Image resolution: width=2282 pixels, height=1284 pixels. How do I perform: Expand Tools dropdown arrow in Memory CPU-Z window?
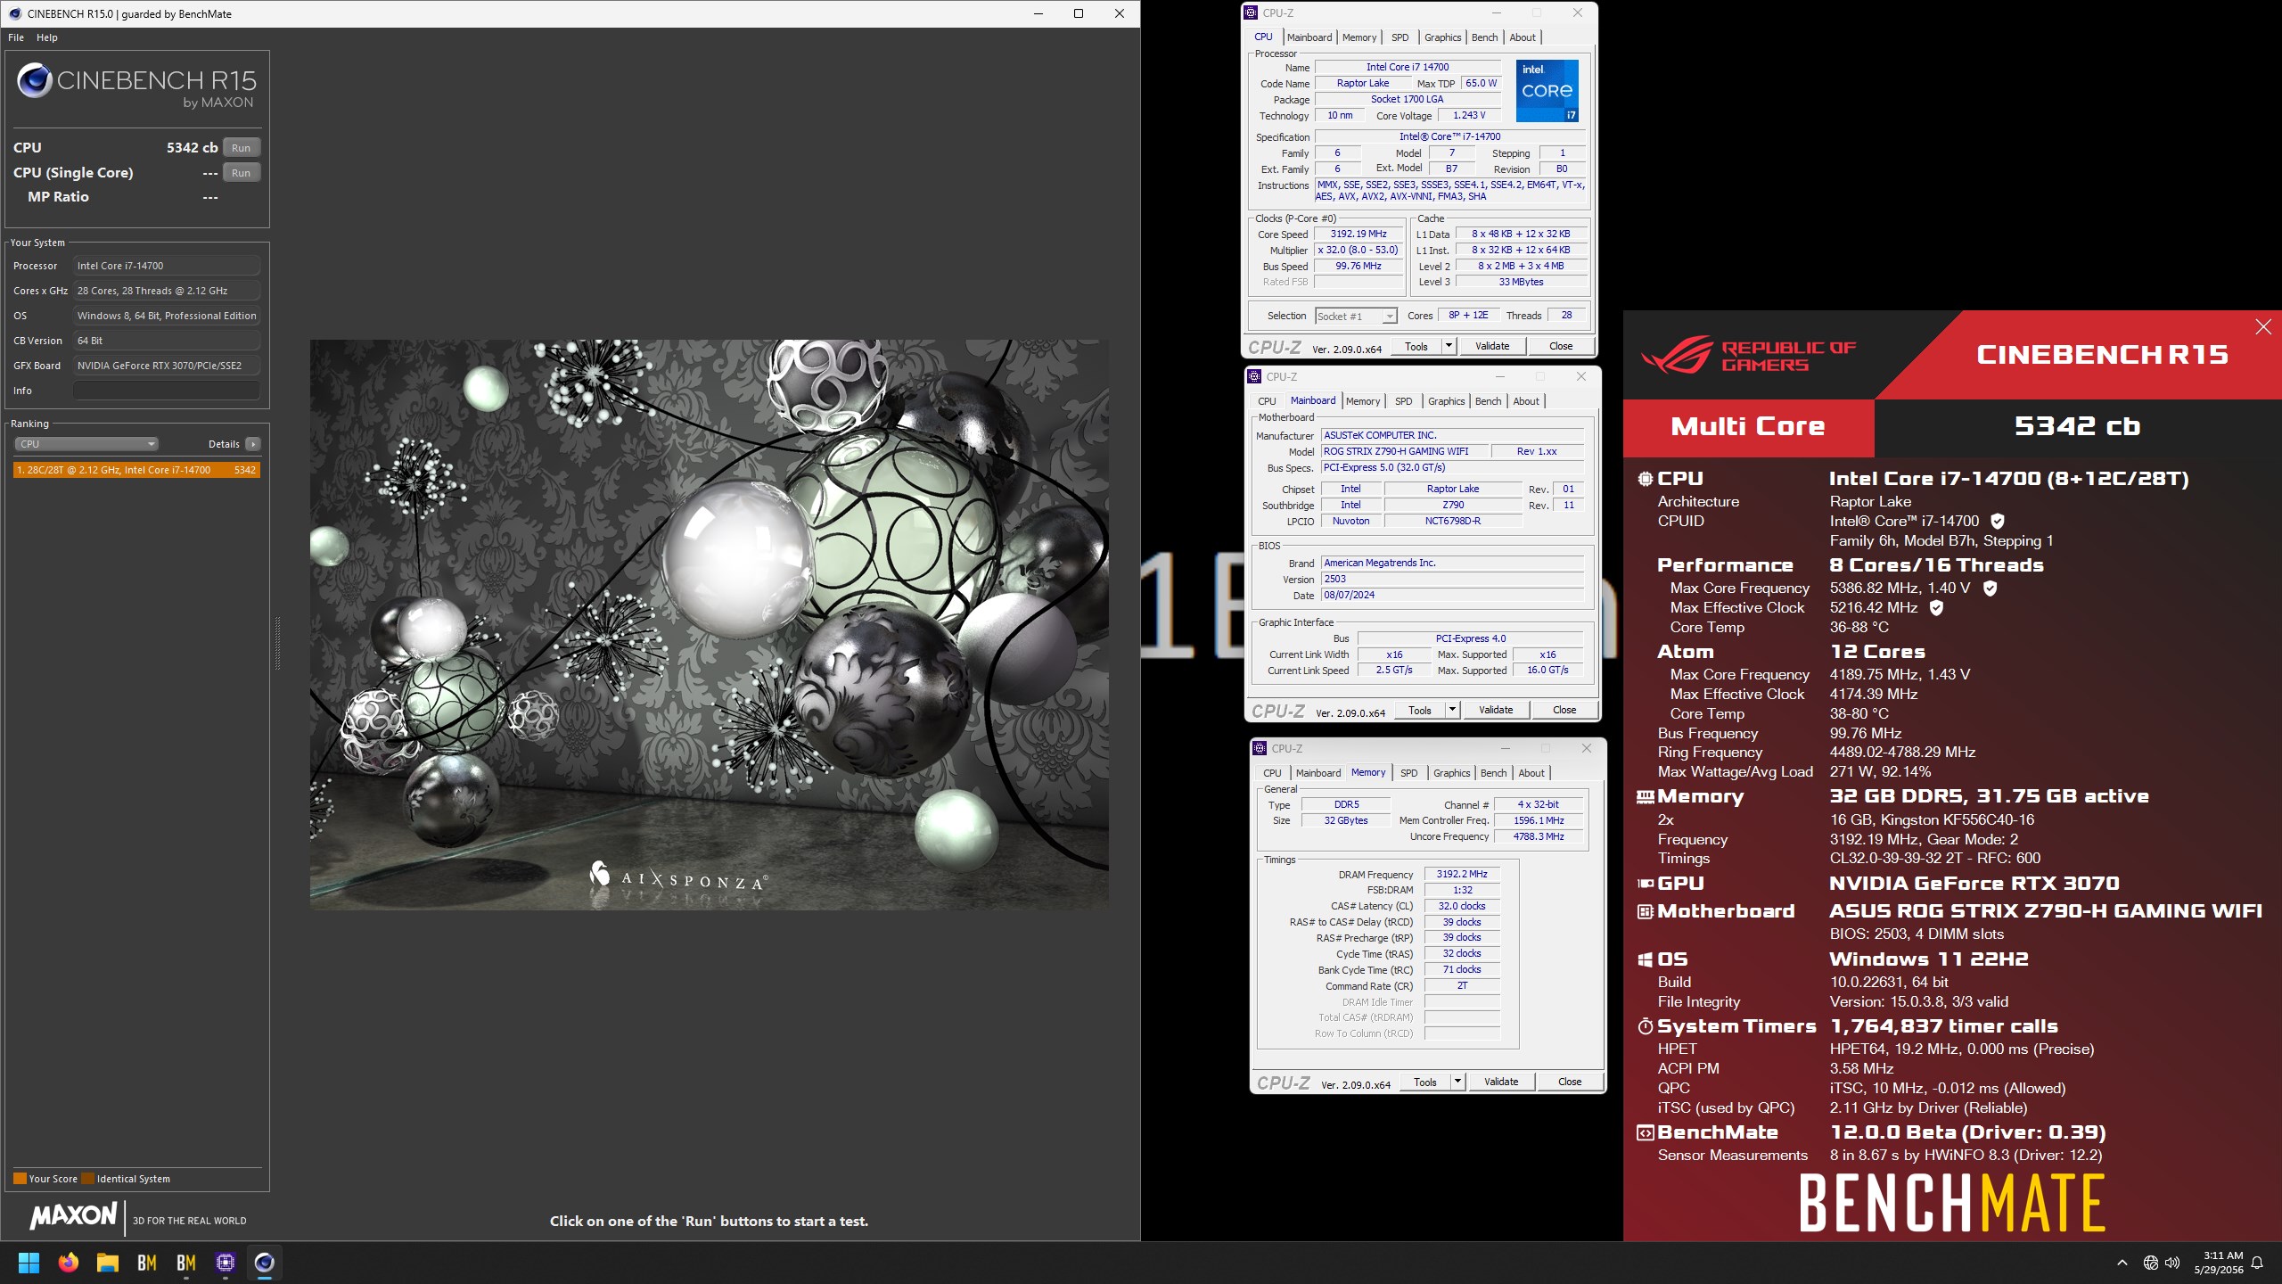coord(1457,1082)
